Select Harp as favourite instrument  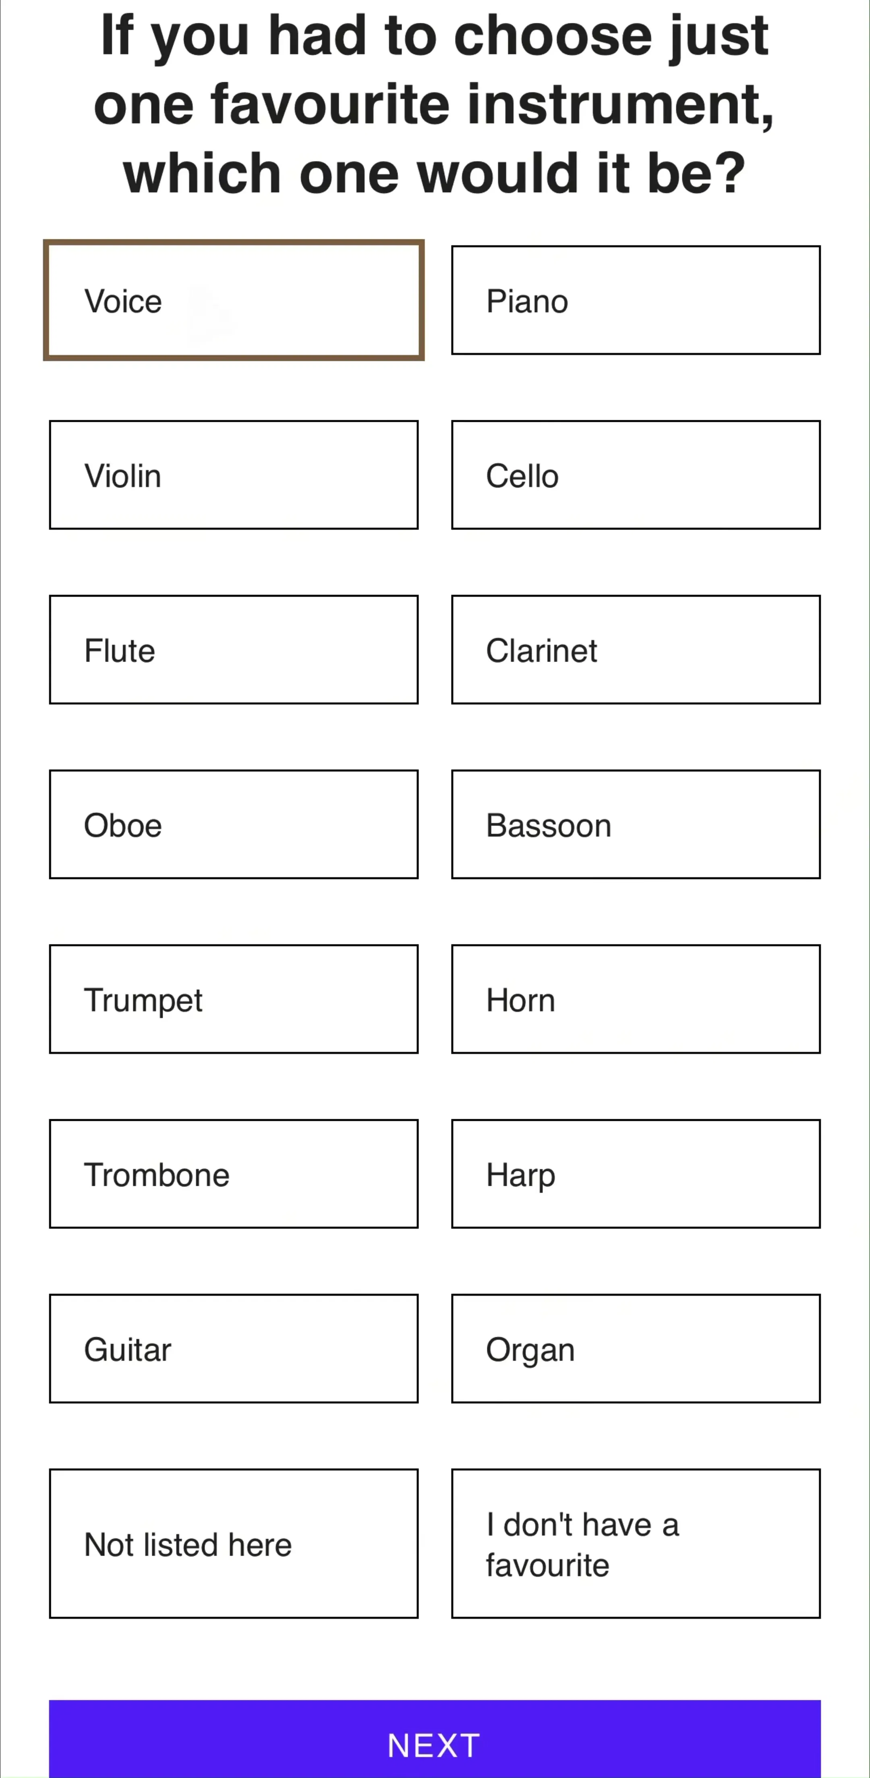[636, 1173]
